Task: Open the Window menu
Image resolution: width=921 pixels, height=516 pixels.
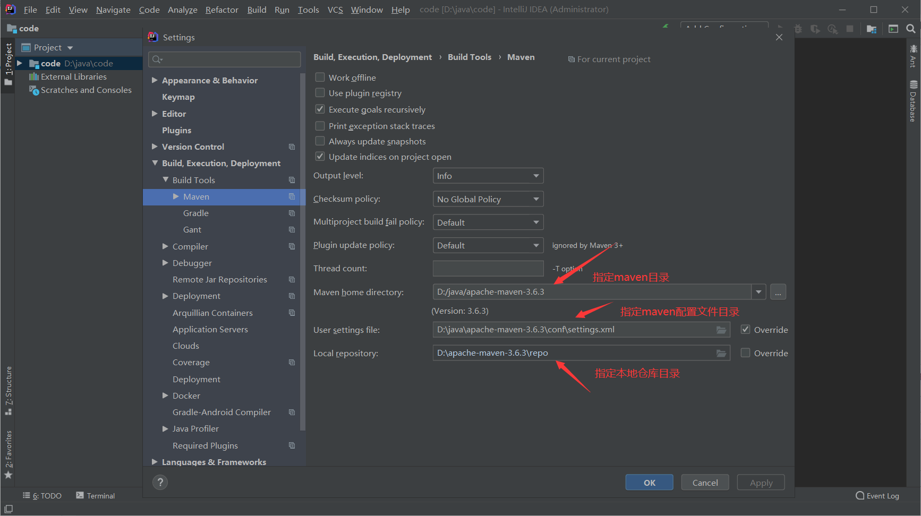Action: [x=366, y=10]
